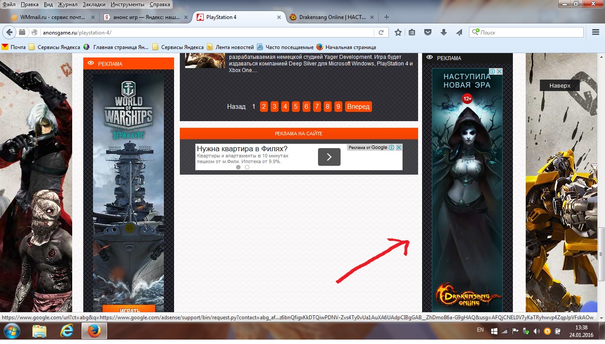Open a new tab with plus button
The width and height of the screenshot is (605, 344).
[387, 17]
